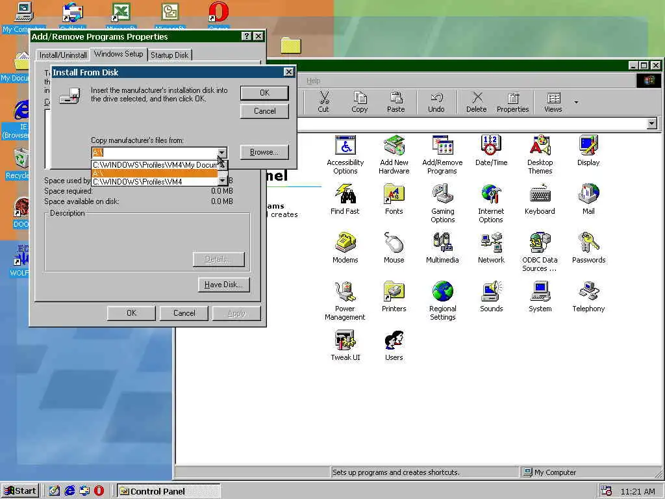
Task: Close the Install From Disk dialog
Action: (289, 71)
